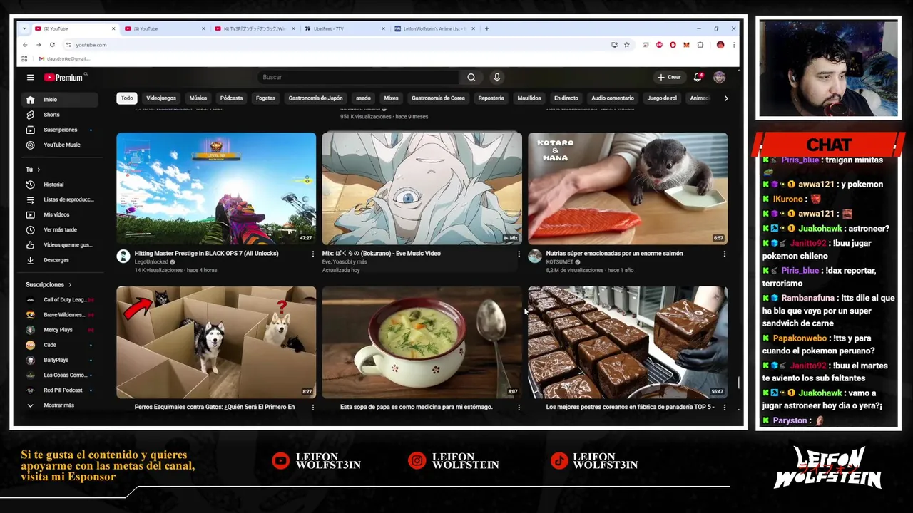Open the Chrome apps grid in bookmarks bar

(24, 58)
